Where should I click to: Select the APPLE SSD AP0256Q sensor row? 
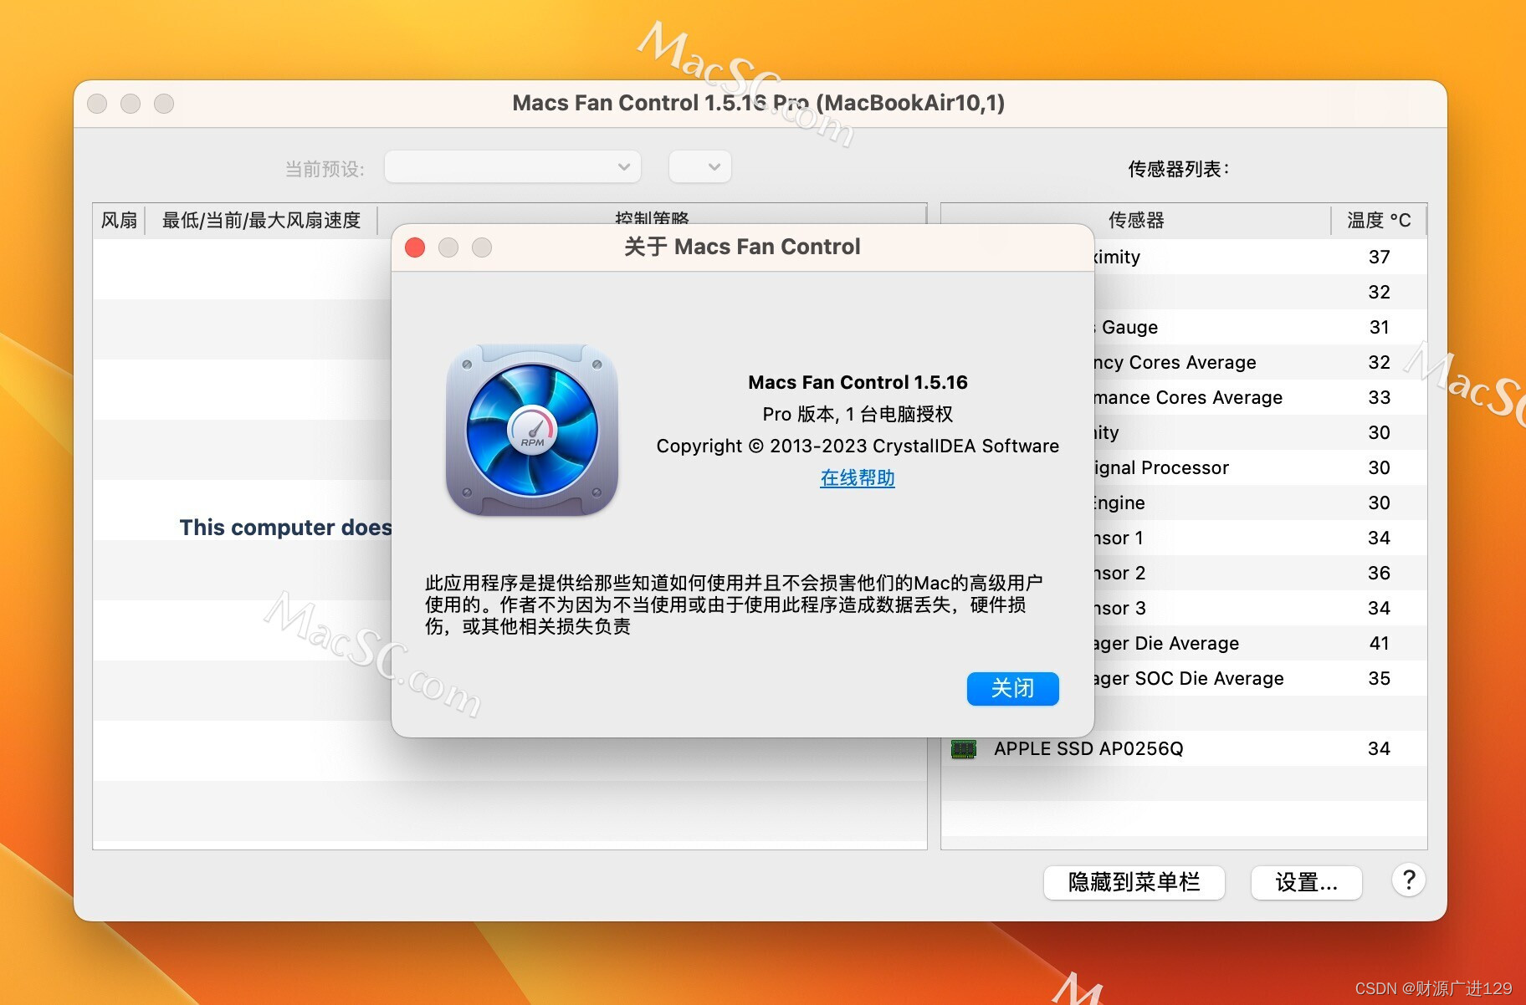[x=1185, y=749]
